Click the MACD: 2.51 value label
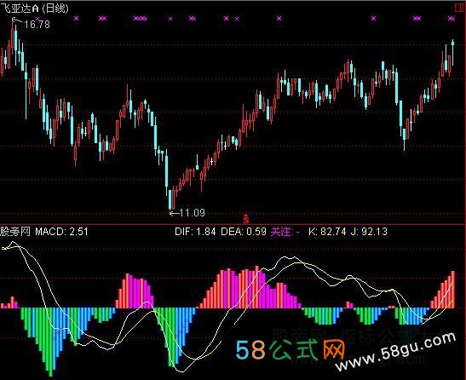Screen dimensions: 466x380 tap(62, 232)
